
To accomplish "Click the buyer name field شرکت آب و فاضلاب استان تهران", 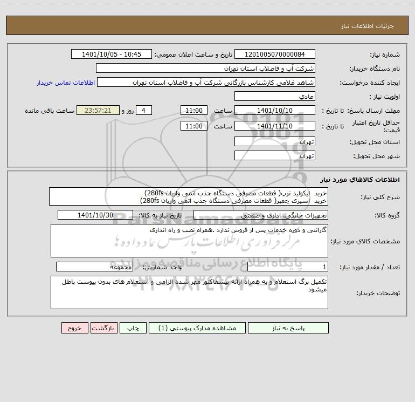I will point(205,68).
